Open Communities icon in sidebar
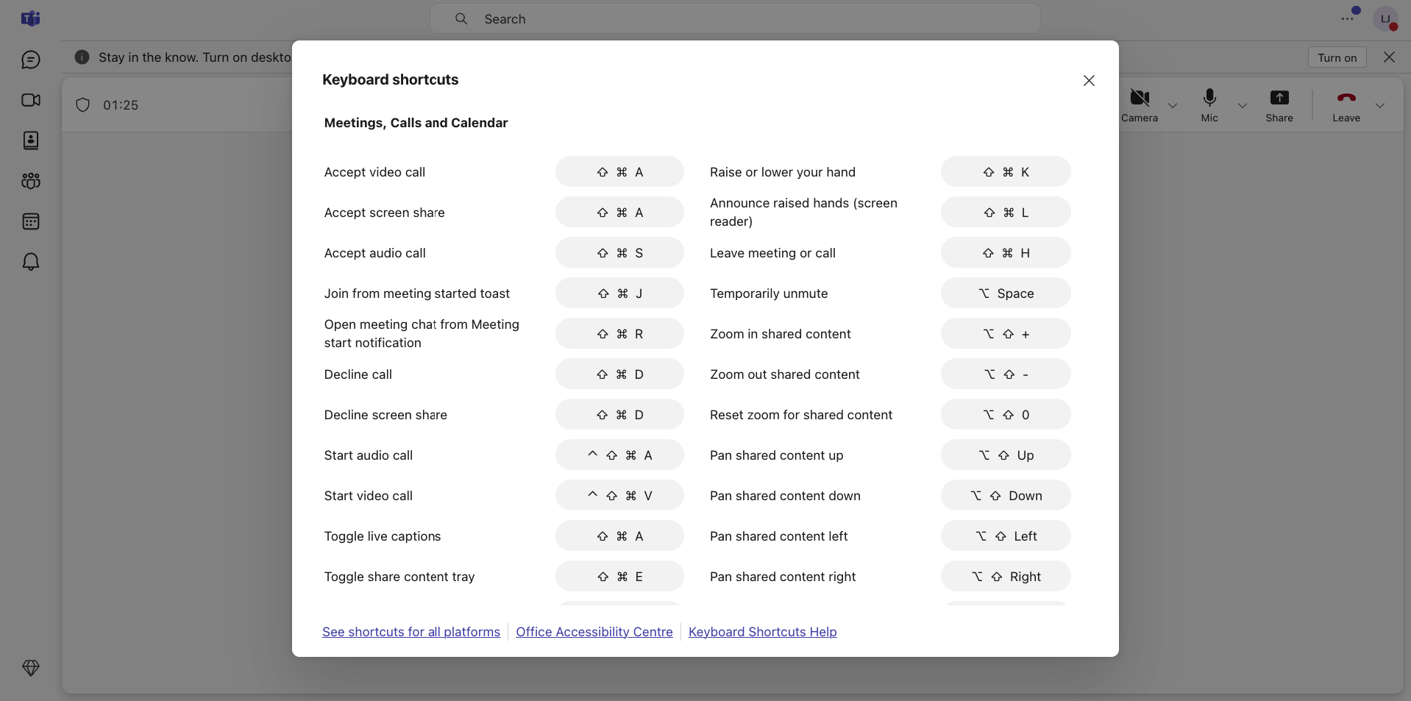The height and width of the screenshot is (701, 1411). click(x=31, y=181)
